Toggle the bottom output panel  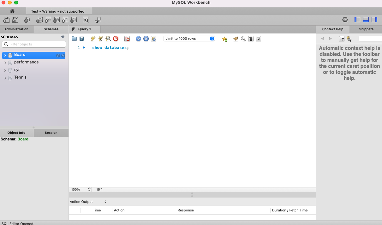tap(366, 20)
